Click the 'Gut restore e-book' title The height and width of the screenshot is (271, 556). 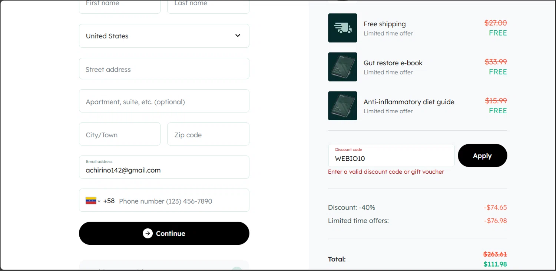pyautogui.click(x=393, y=63)
